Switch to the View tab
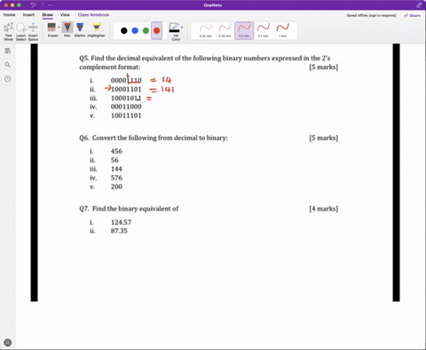 (65, 15)
